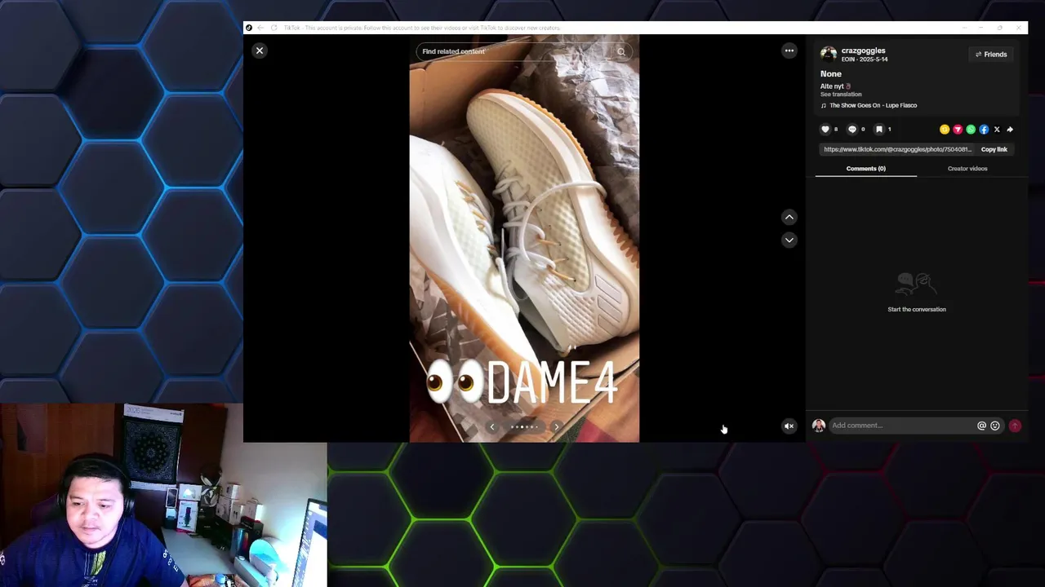The image size is (1045, 587).
Task: Click the TikTok logo in the title bar
Action: [249, 28]
